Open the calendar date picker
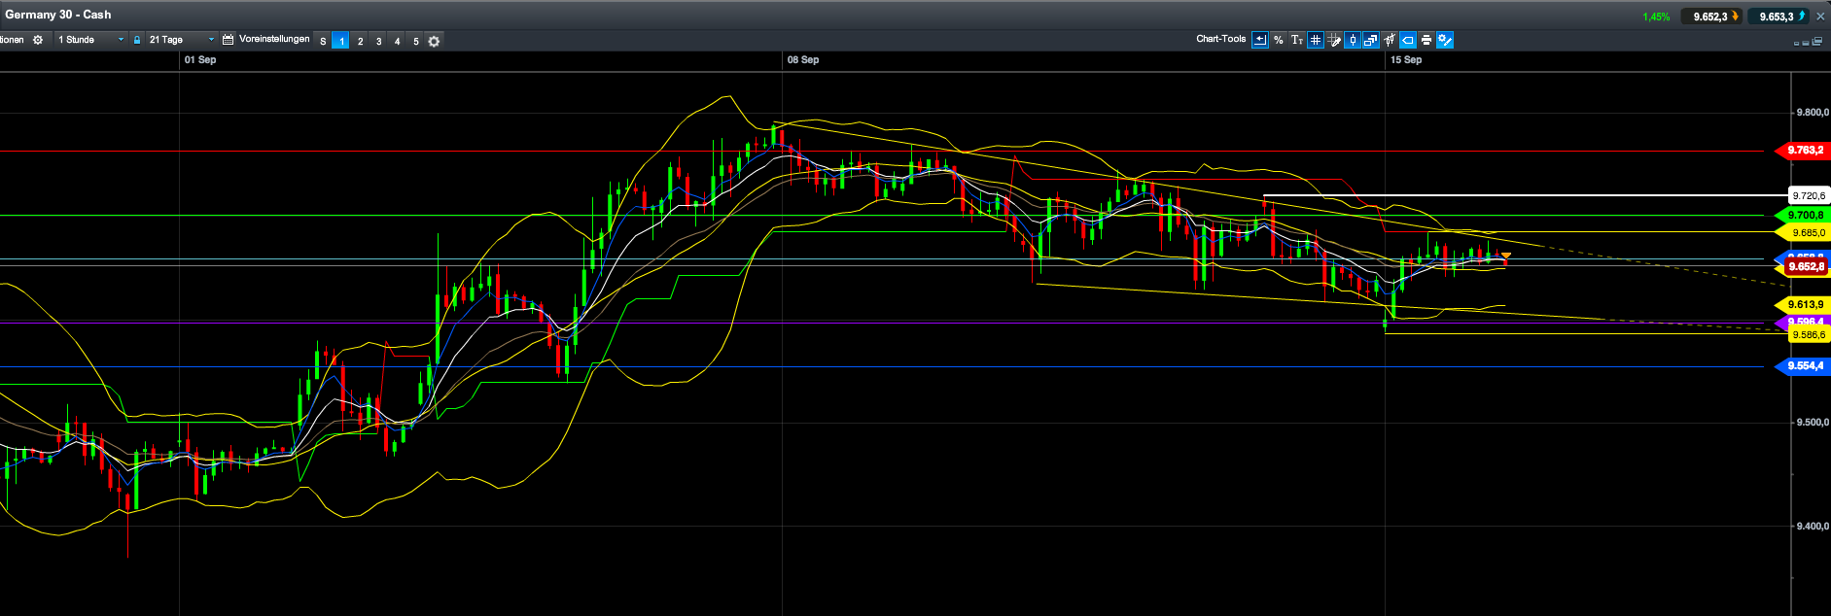Image resolution: width=1831 pixels, height=616 pixels. point(228,40)
